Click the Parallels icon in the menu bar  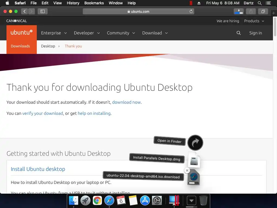191,3
